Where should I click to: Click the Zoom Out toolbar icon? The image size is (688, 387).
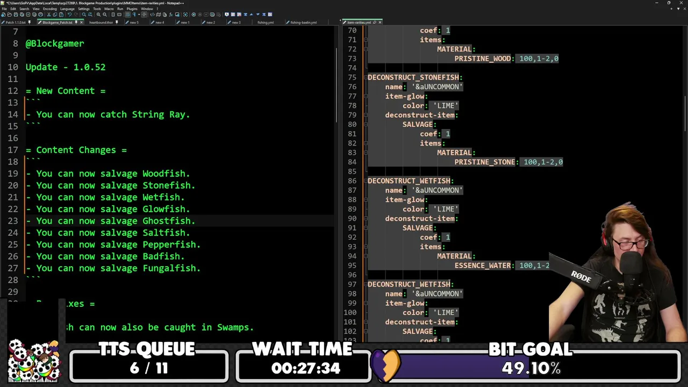[105, 15]
